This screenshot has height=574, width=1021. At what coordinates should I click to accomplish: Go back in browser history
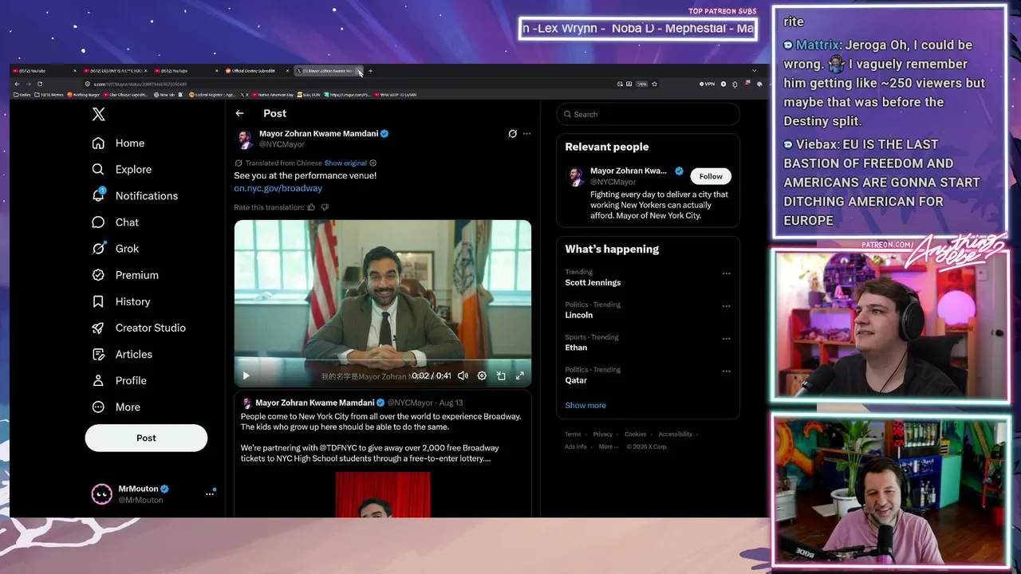tap(17, 84)
